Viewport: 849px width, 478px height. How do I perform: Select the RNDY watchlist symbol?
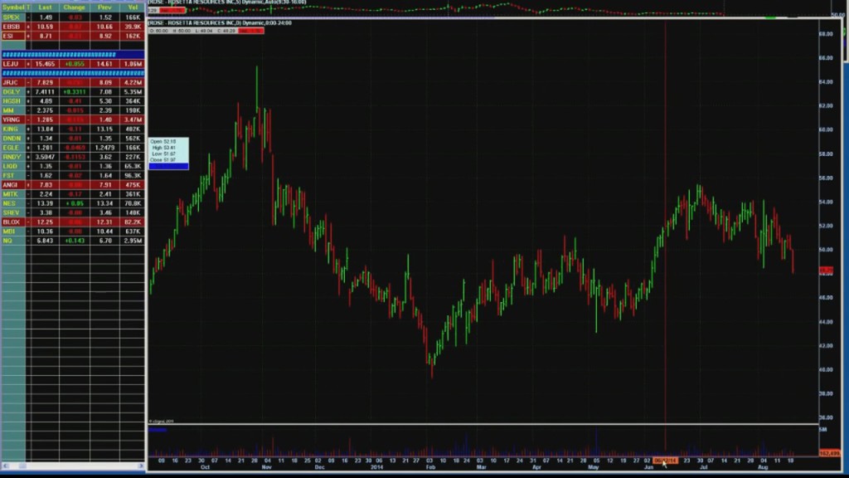pos(12,157)
